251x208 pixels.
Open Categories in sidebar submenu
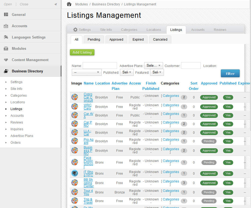coord(19,95)
